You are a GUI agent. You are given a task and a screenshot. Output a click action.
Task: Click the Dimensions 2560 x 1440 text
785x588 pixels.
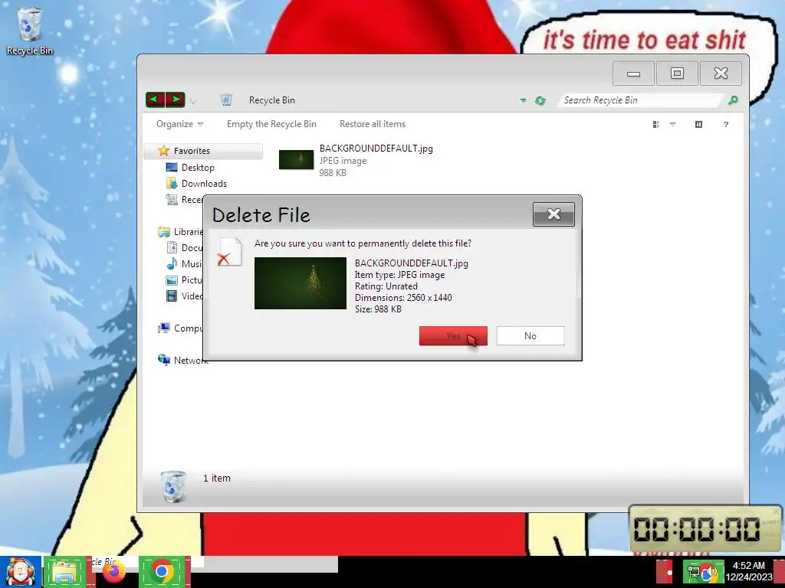pos(403,298)
